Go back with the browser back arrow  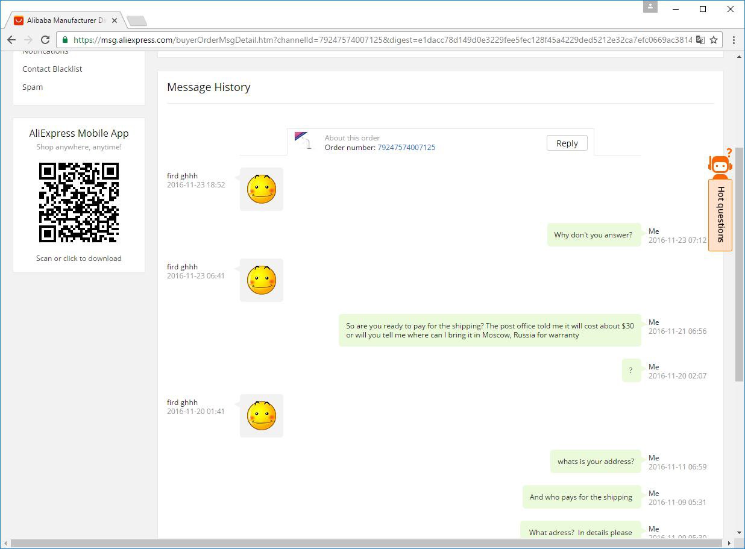coord(11,40)
